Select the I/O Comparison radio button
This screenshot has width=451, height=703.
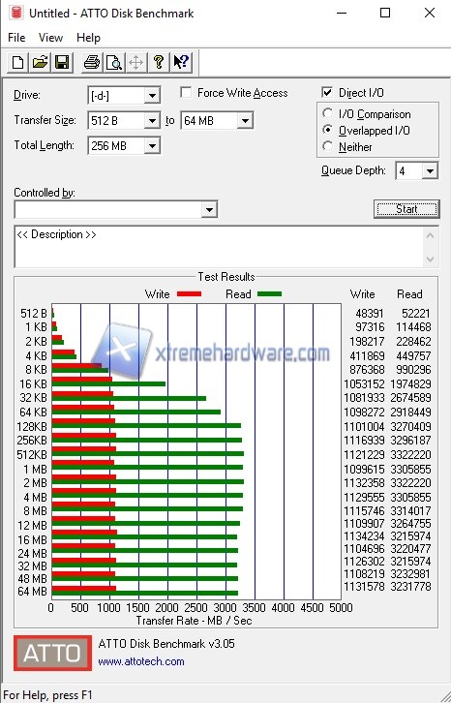(328, 113)
